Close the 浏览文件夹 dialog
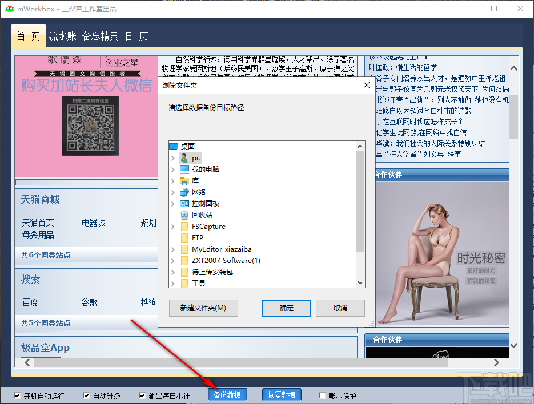The height and width of the screenshot is (404, 534). tap(367, 85)
